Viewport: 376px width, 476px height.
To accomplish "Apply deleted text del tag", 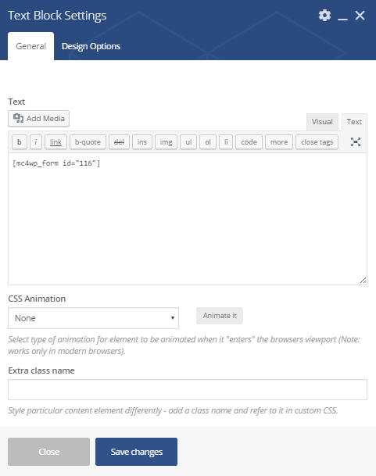I will [x=119, y=142].
